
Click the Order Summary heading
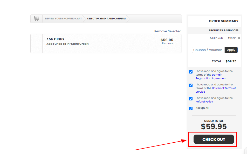(224, 21)
